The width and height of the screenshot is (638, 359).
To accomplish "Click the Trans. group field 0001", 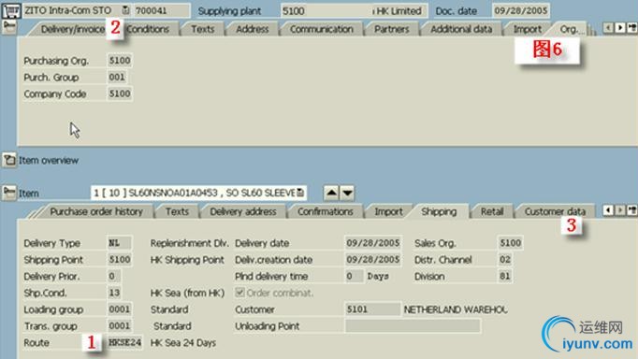I will coord(120,326).
